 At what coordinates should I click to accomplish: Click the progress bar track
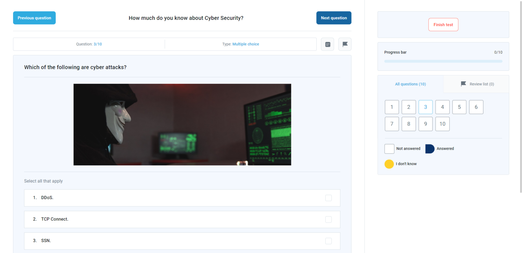point(443,61)
